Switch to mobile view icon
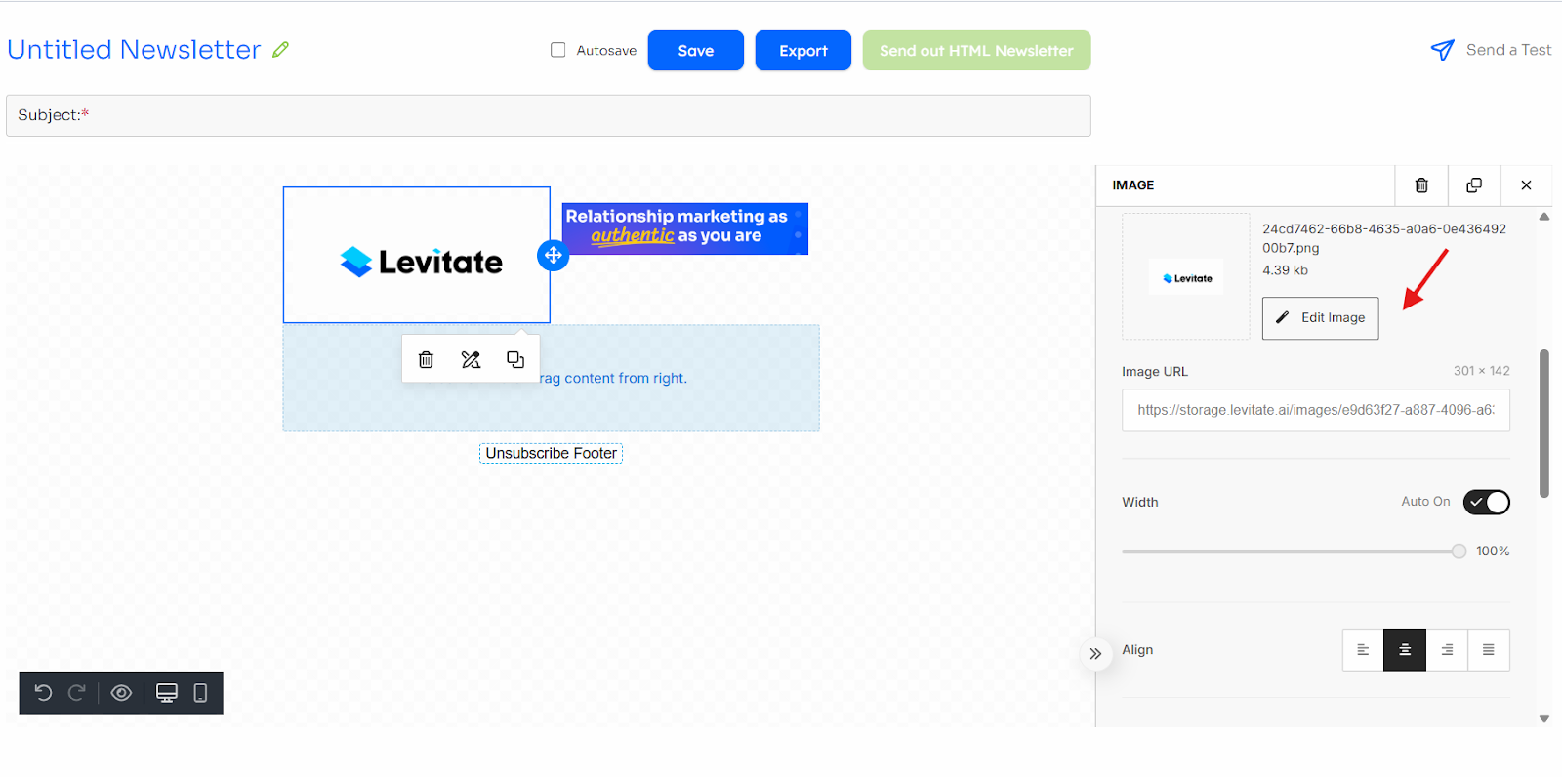 pos(200,693)
